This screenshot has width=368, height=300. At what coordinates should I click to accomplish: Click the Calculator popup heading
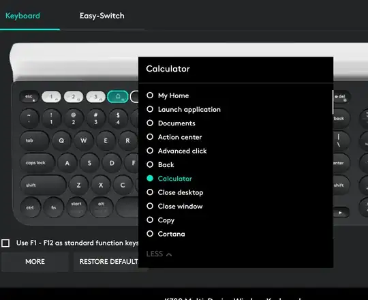[x=168, y=69]
